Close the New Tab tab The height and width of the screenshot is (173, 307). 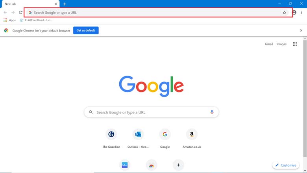pos(55,4)
